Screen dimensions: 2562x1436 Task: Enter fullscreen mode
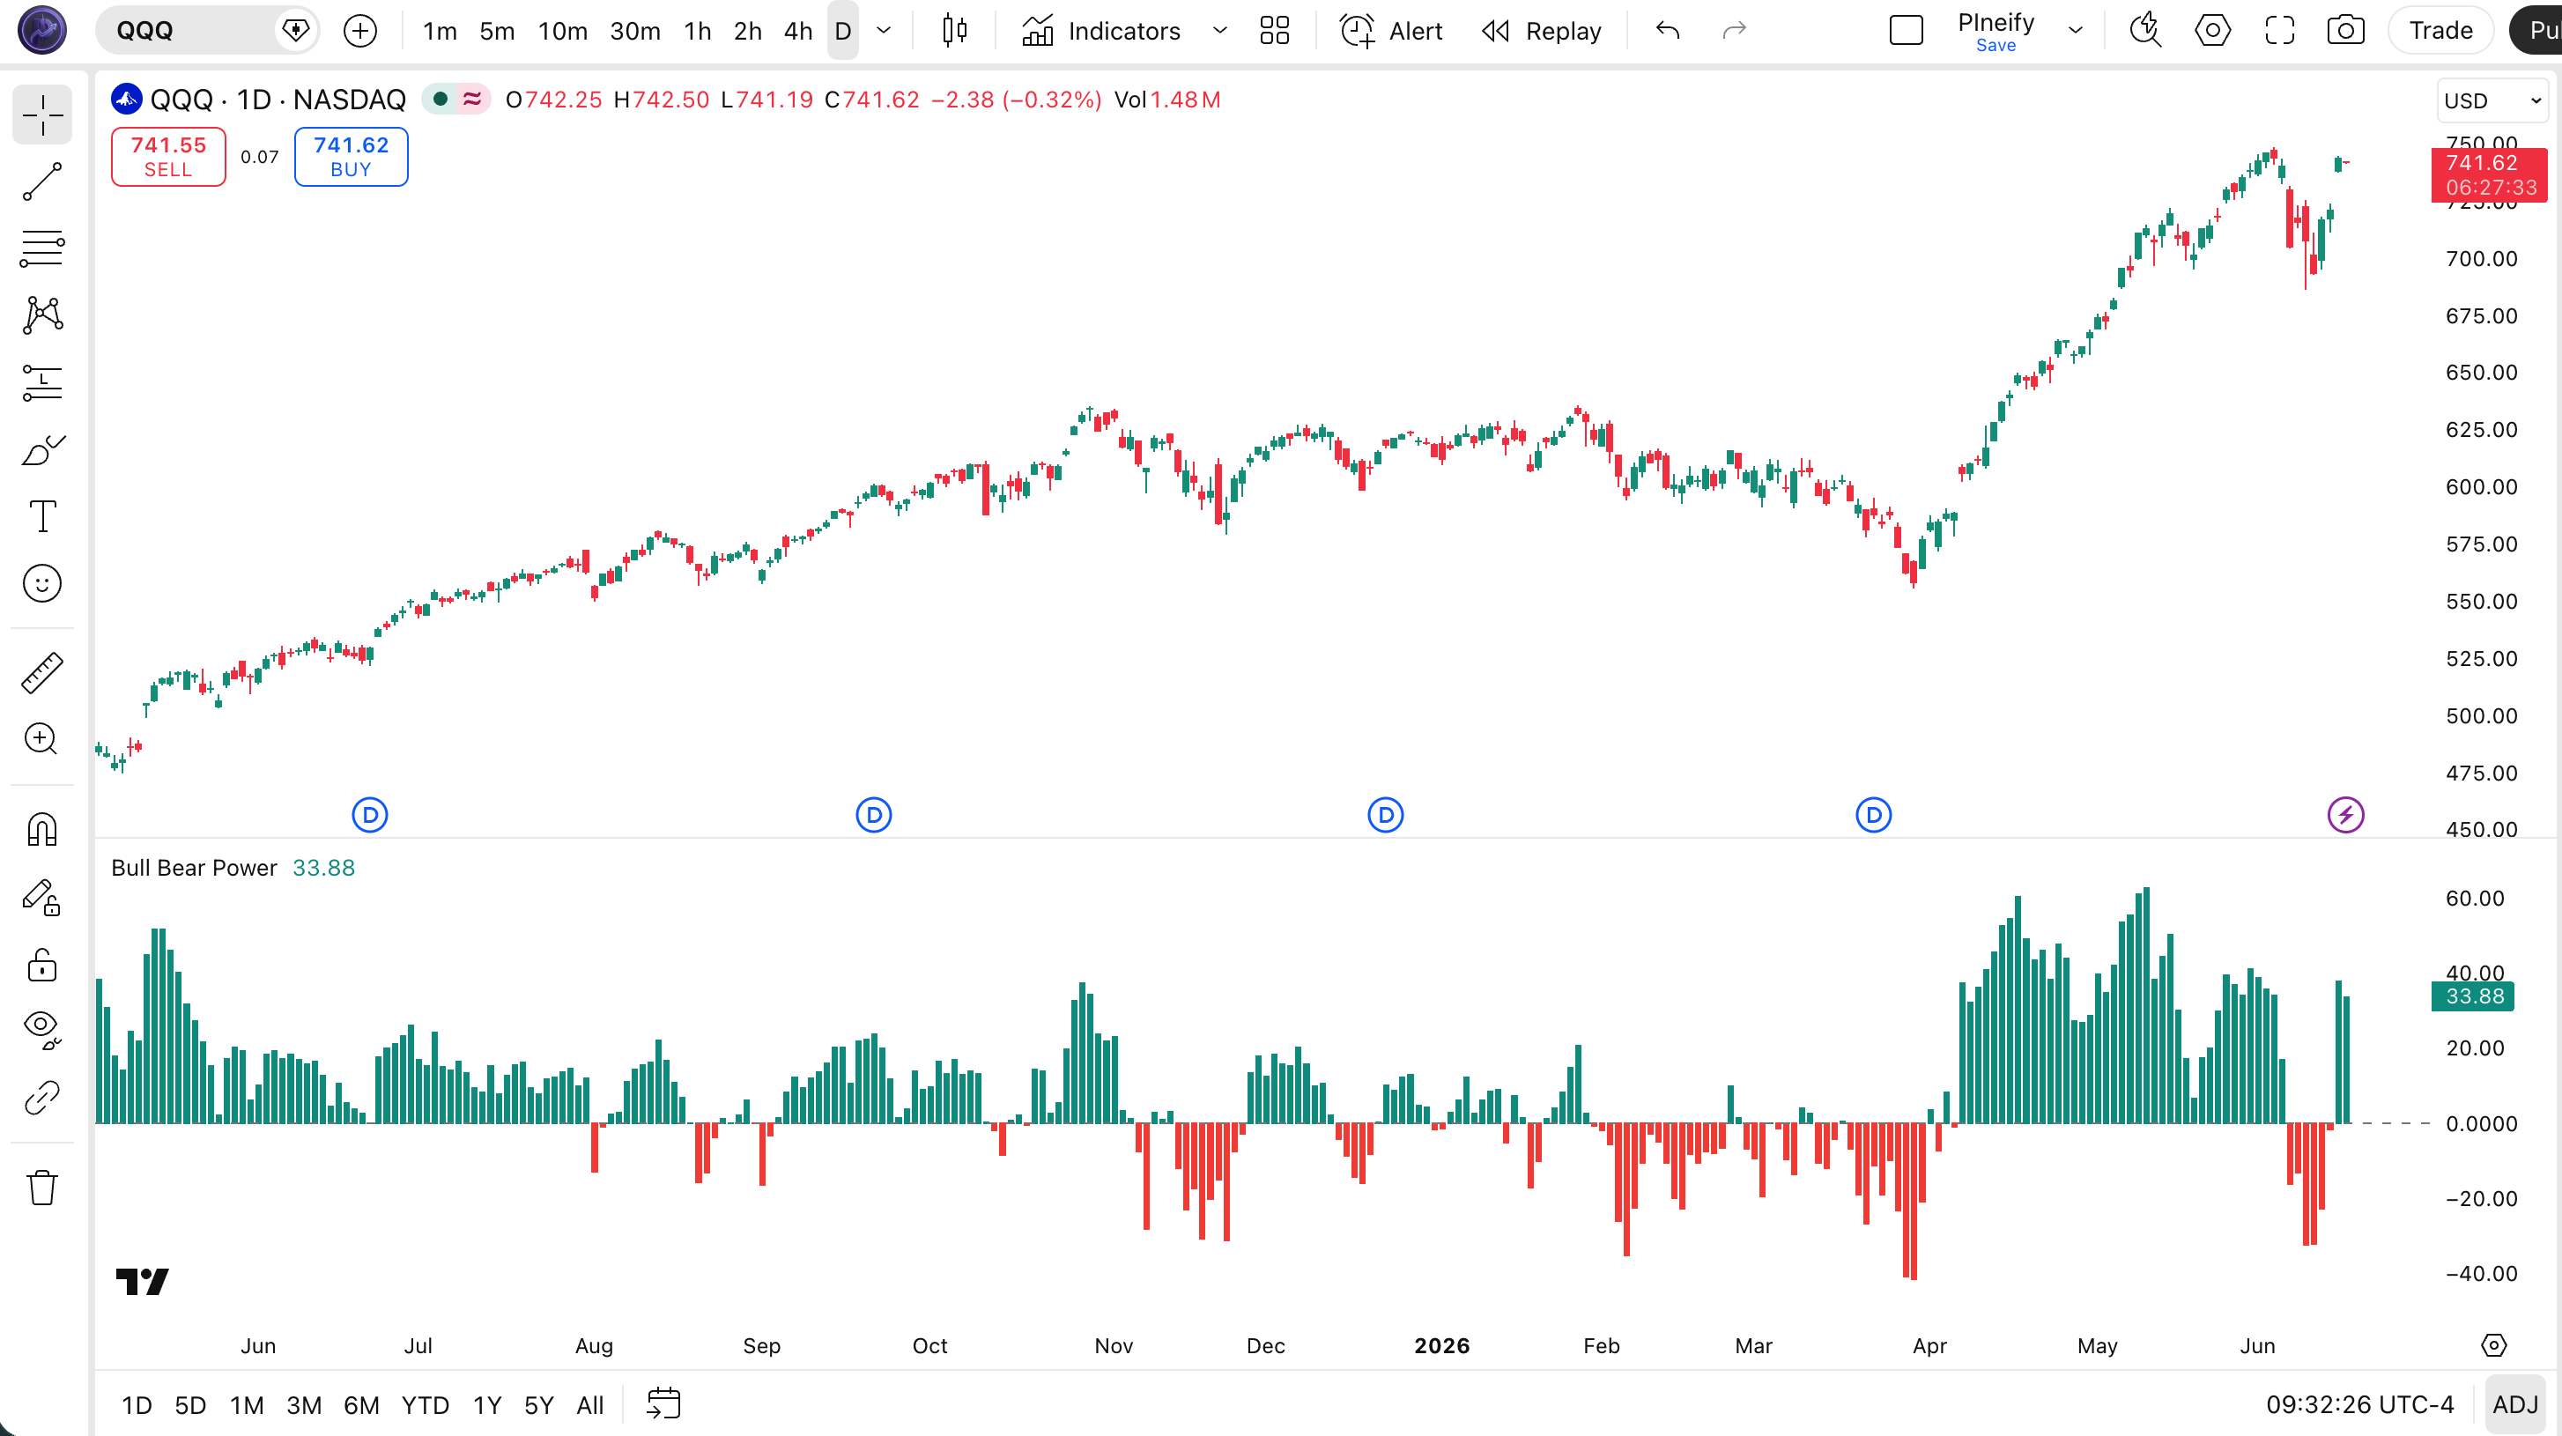2279,31
